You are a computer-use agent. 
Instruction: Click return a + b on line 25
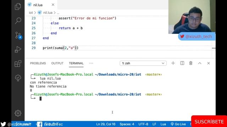point(71,28)
